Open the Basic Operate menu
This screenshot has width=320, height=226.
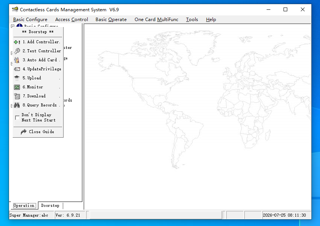point(111,20)
